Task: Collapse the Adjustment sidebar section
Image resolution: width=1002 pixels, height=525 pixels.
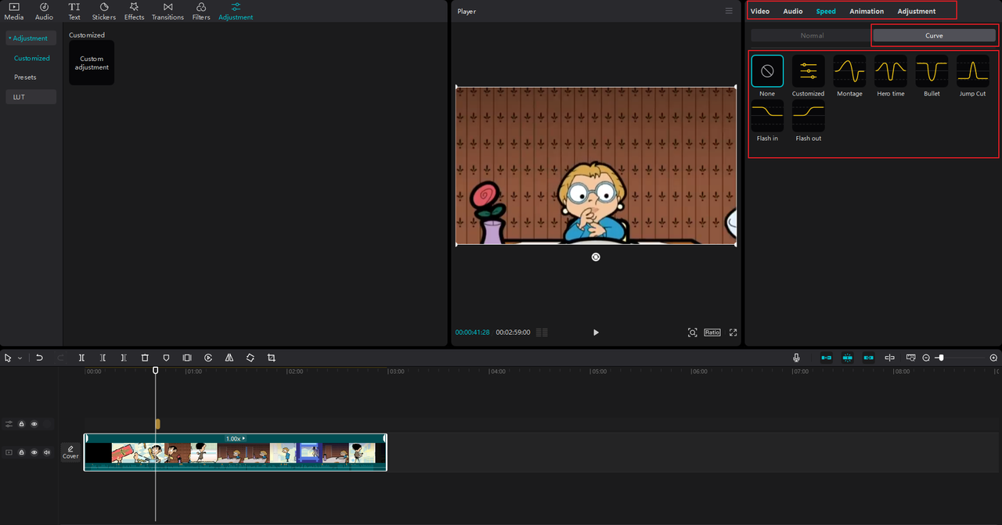Action: point(28,38)
